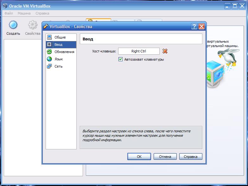Click the Хост-клавиша Right Ctrl field

139,51
